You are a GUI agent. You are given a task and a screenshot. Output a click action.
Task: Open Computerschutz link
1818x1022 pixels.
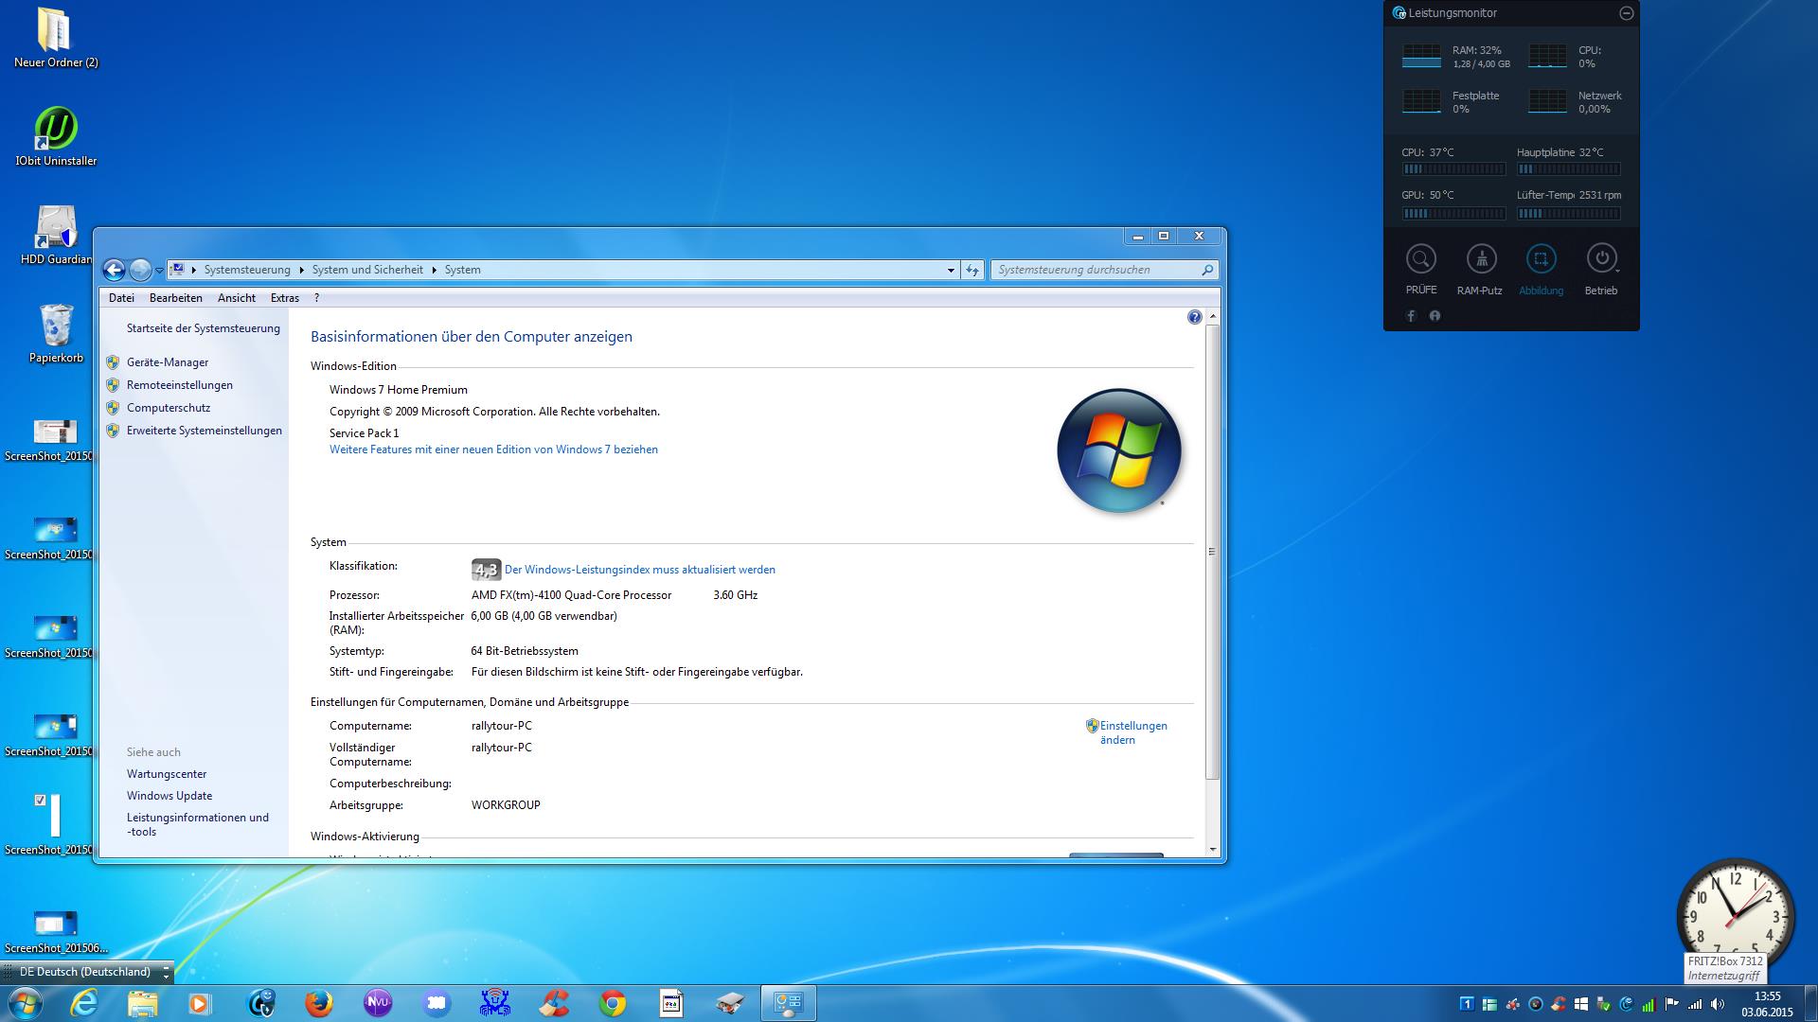tap(169, 408)
